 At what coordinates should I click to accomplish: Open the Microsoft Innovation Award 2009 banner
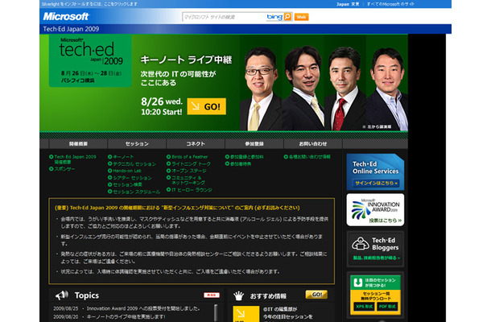375,210
